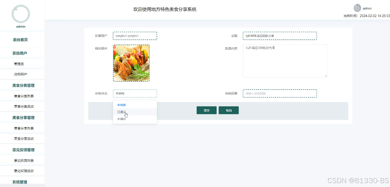Go to 美食分类列表

(24, 96)
